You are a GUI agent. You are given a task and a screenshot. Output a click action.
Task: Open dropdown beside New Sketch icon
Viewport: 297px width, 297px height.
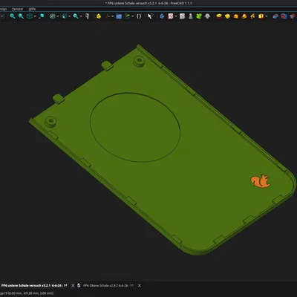click(x=176, y=16)
